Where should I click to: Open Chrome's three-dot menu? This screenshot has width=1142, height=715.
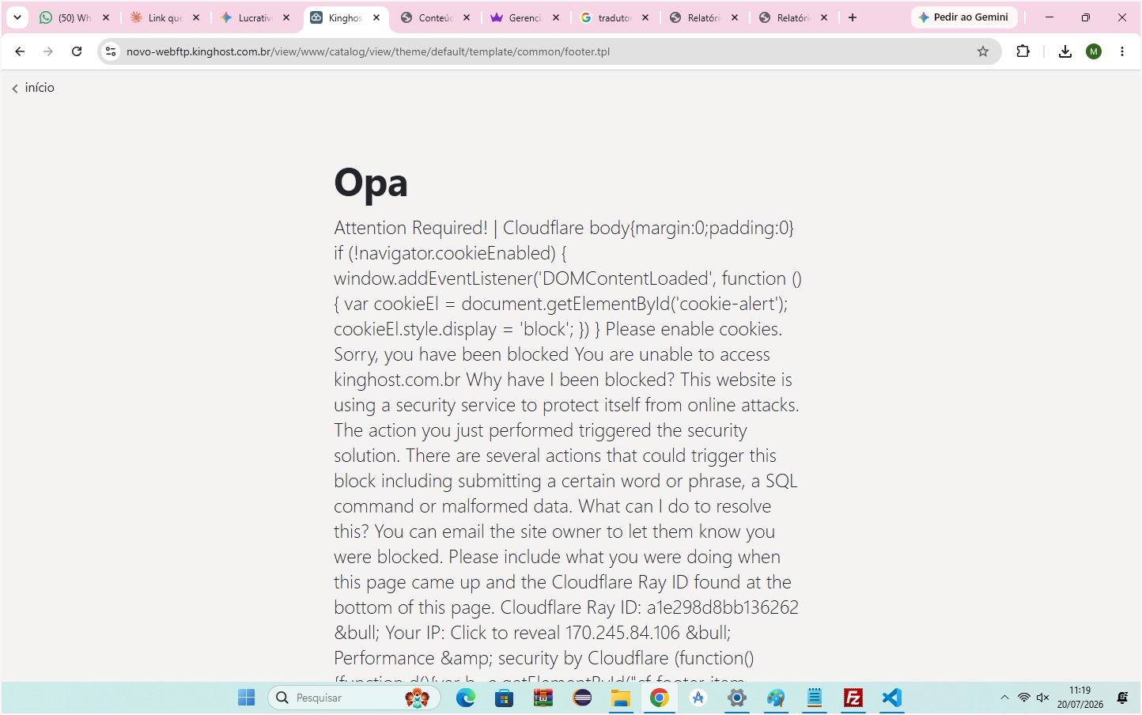(x=1122, y=51)
